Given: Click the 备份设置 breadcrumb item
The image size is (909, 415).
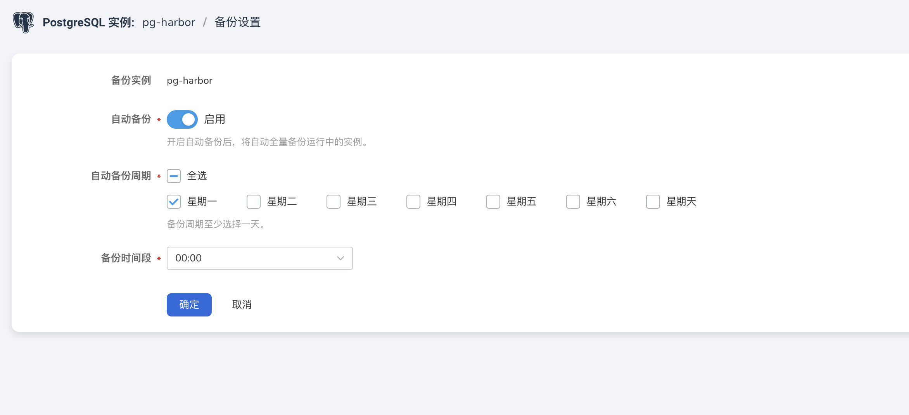Looking at the screenshot, I should [237, 22].
